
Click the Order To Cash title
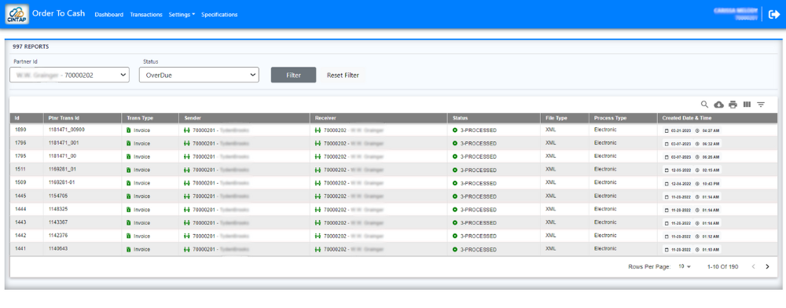pos(59,13)
